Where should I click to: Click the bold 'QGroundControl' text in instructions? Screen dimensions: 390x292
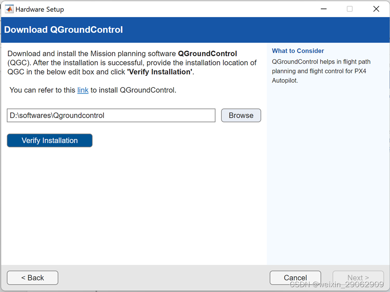pos(208,53)
